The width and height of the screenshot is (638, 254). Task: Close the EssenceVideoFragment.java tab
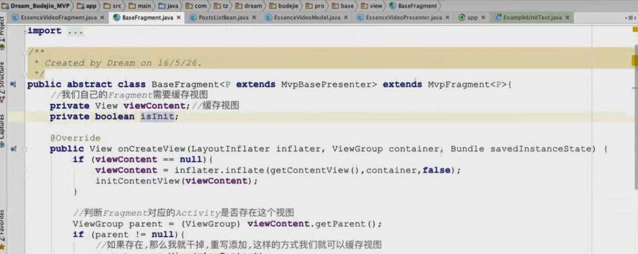click(x=102, y=17)
